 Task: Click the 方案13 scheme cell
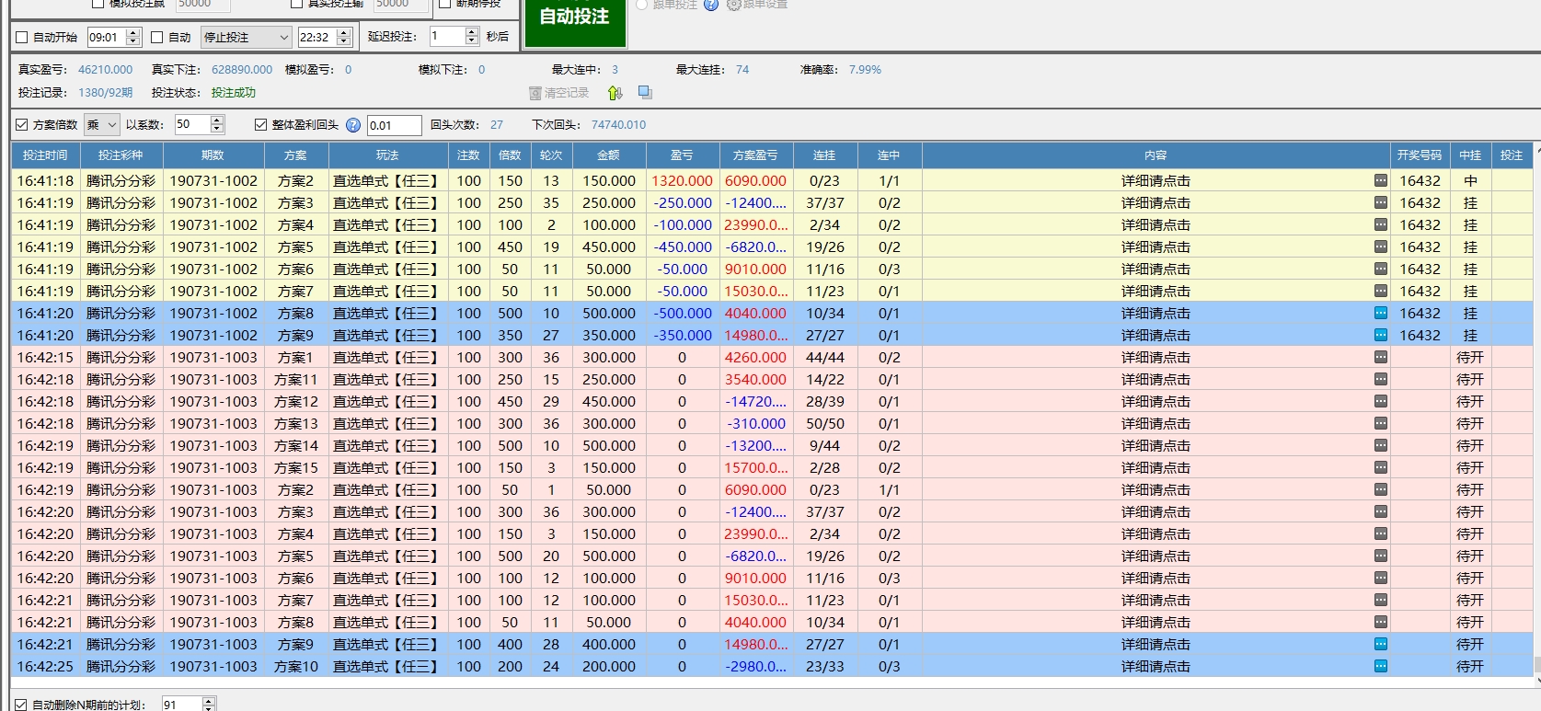(x=295, y=423)
